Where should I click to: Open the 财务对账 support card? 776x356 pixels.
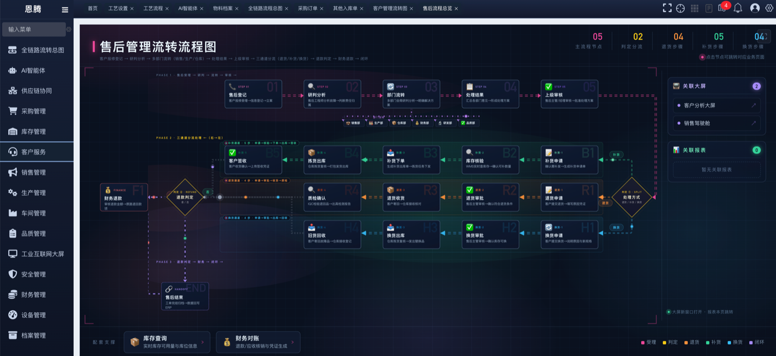pos(258,342)
